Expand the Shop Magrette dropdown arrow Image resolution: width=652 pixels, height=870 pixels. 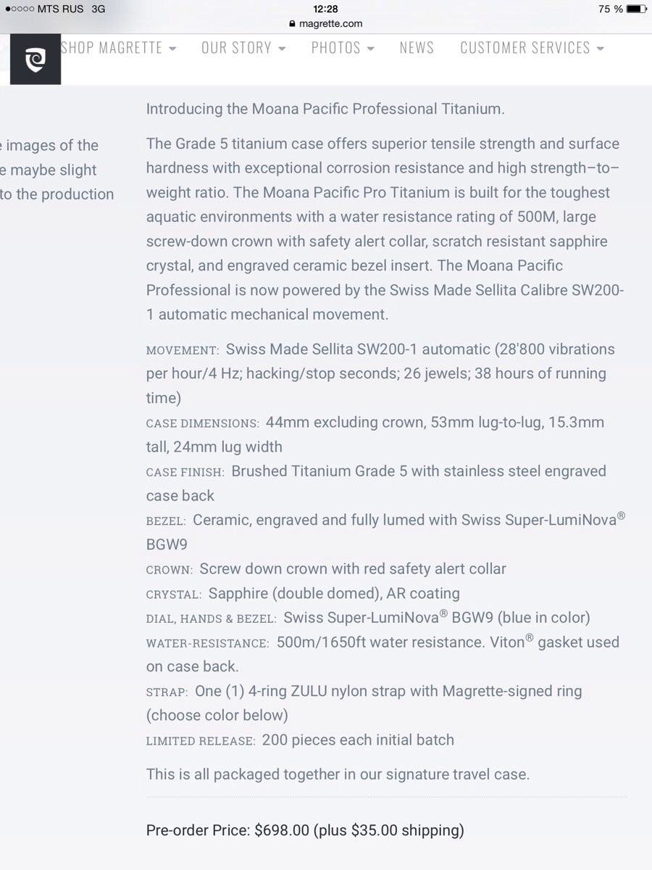[172, 49]
